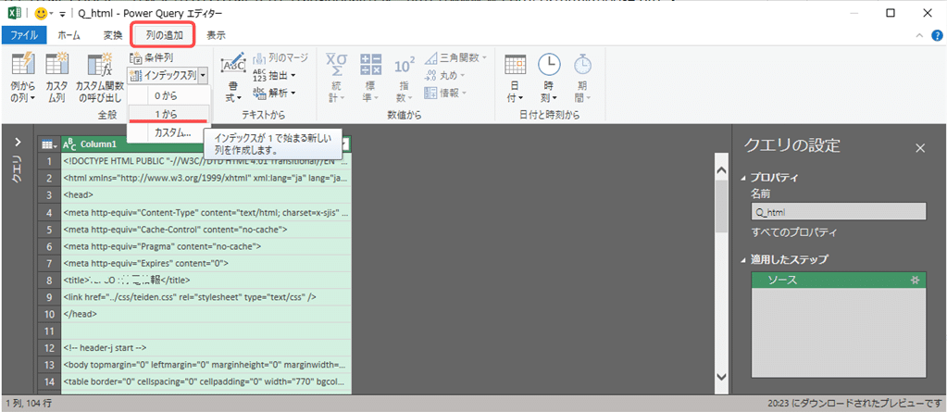This screenshot has width=947, height=412.
Task: Open 情報 (Information) dropdown
Action: tap(445, 93)
